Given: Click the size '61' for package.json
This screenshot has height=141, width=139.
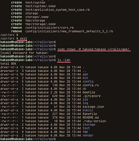Looking at the screenshot, I should click(x=56, y=107).
